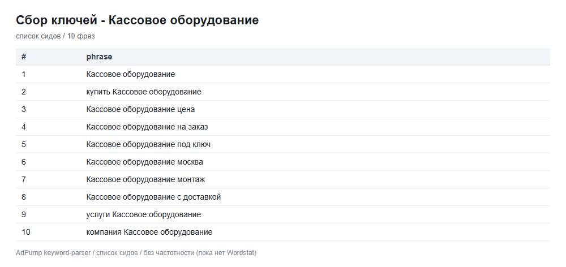Click phrase 'компания Кассовое оборудование'
This screenshot has width=566, height=267.
149,232
